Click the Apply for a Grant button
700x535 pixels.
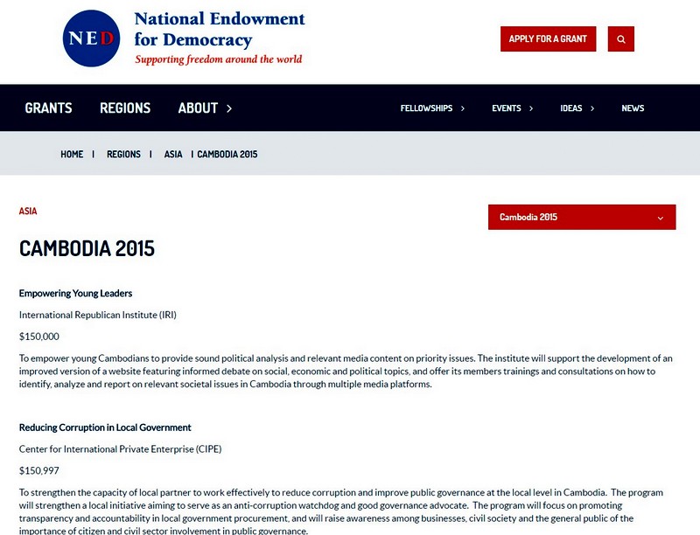click(x=549, y=39)
